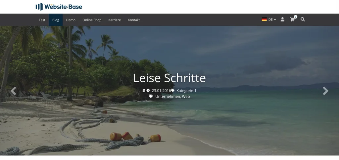Click the double-tags icon before Unternehmen
Screen dimensions: 339x160
click(151, 96)
